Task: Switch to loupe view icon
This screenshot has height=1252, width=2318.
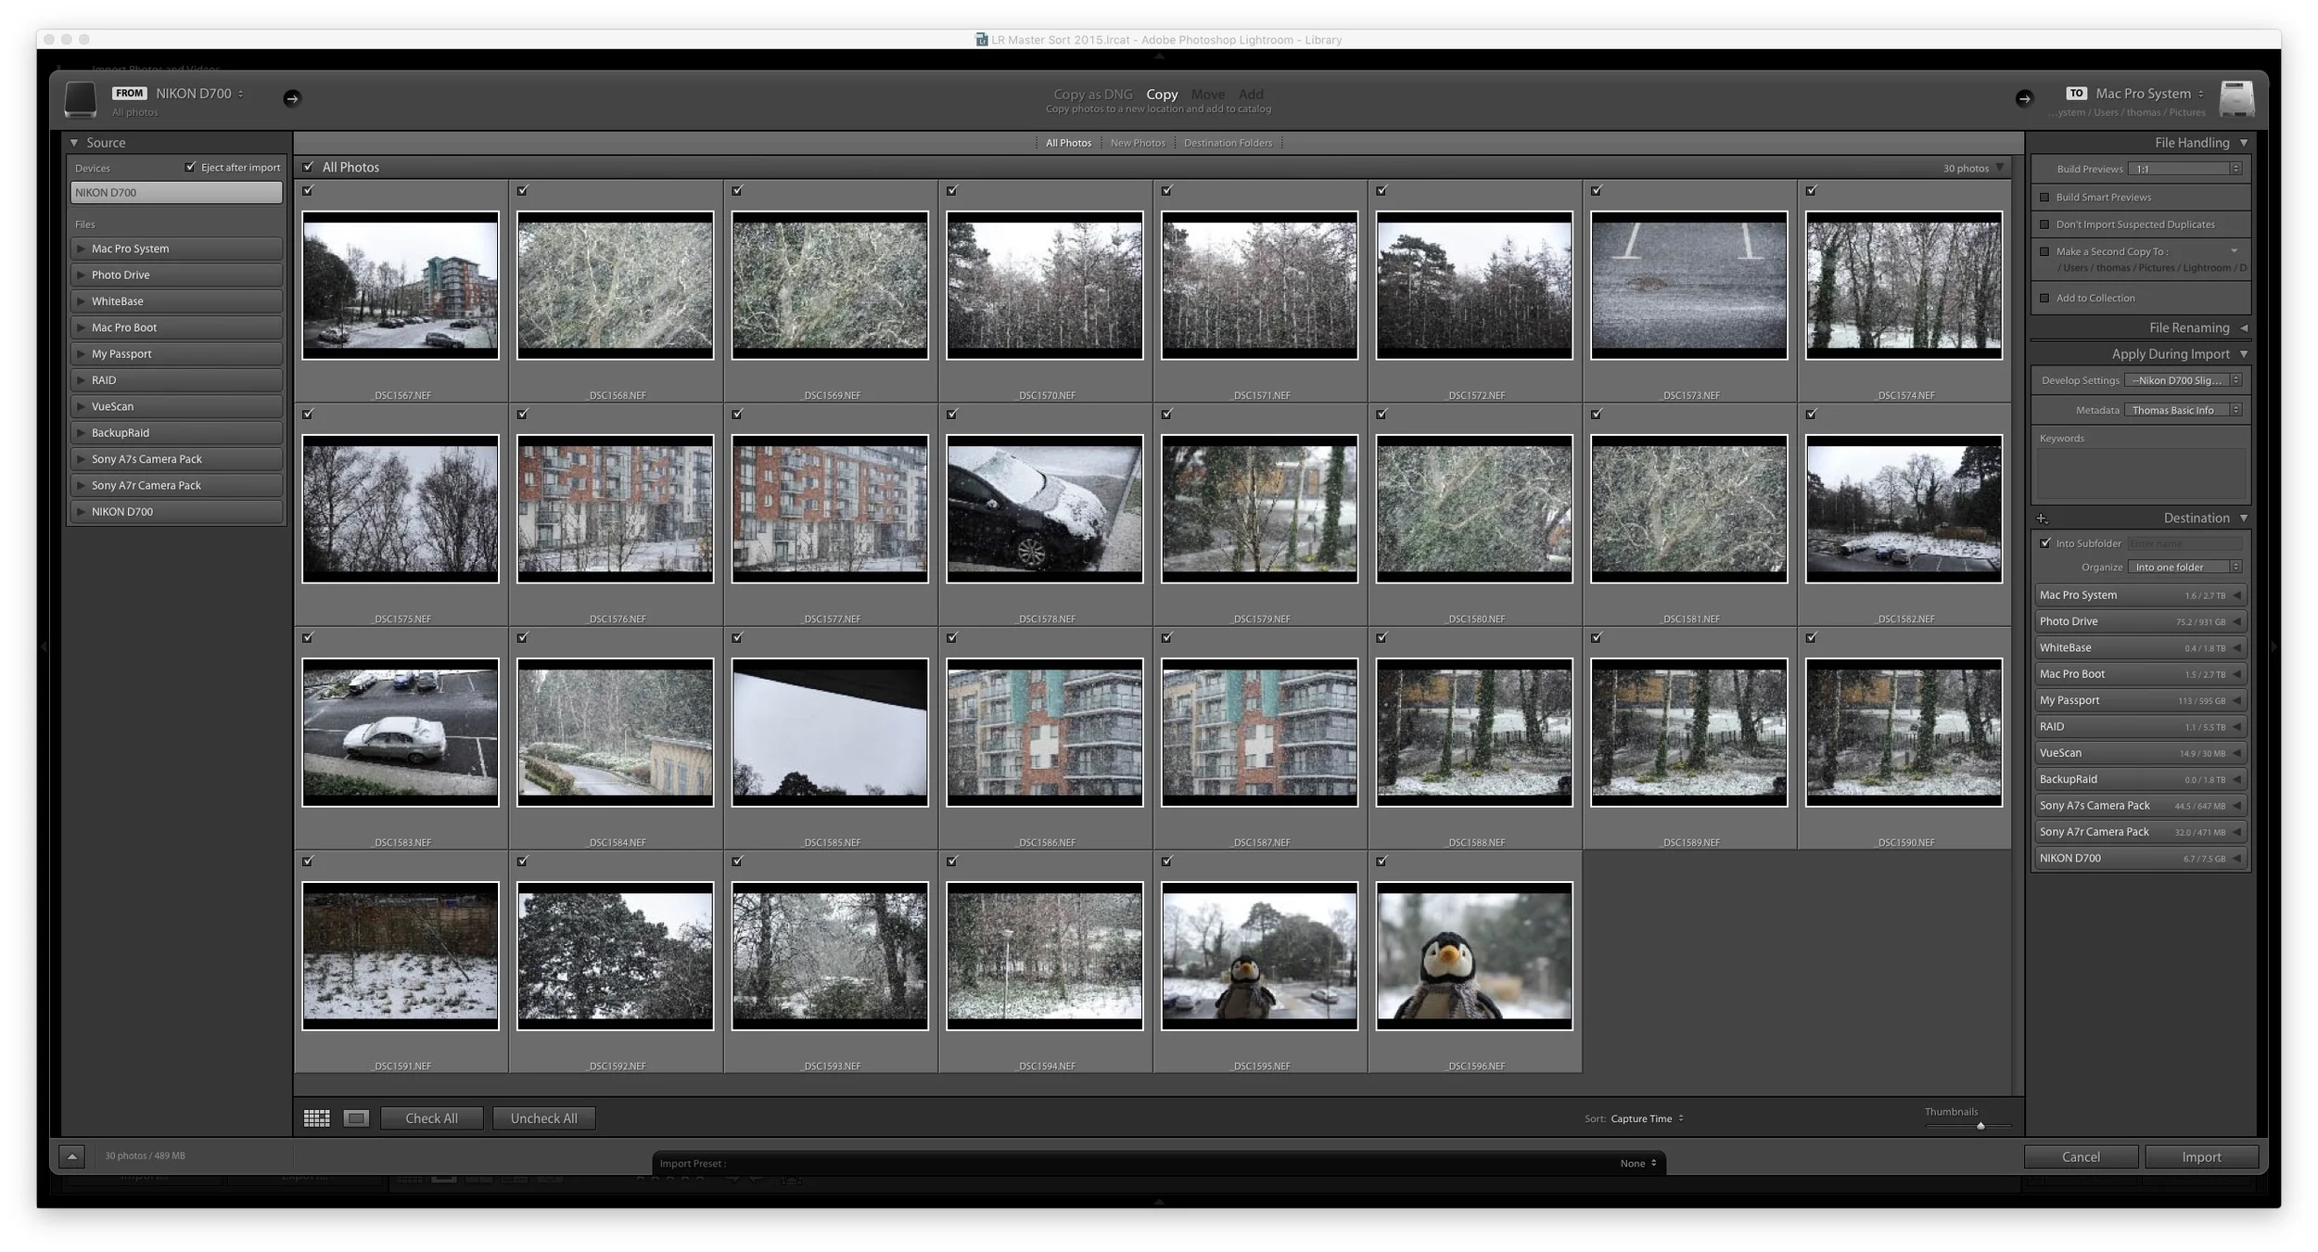Action: [x=356, y=1118]
